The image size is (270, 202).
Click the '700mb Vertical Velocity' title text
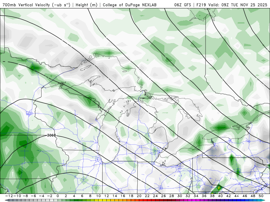[26, 5]
